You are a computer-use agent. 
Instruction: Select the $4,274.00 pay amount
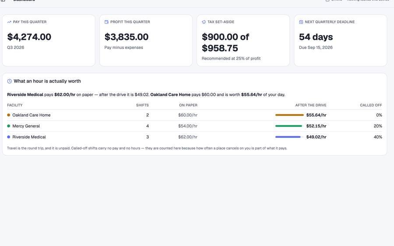[x=29, y=37]
